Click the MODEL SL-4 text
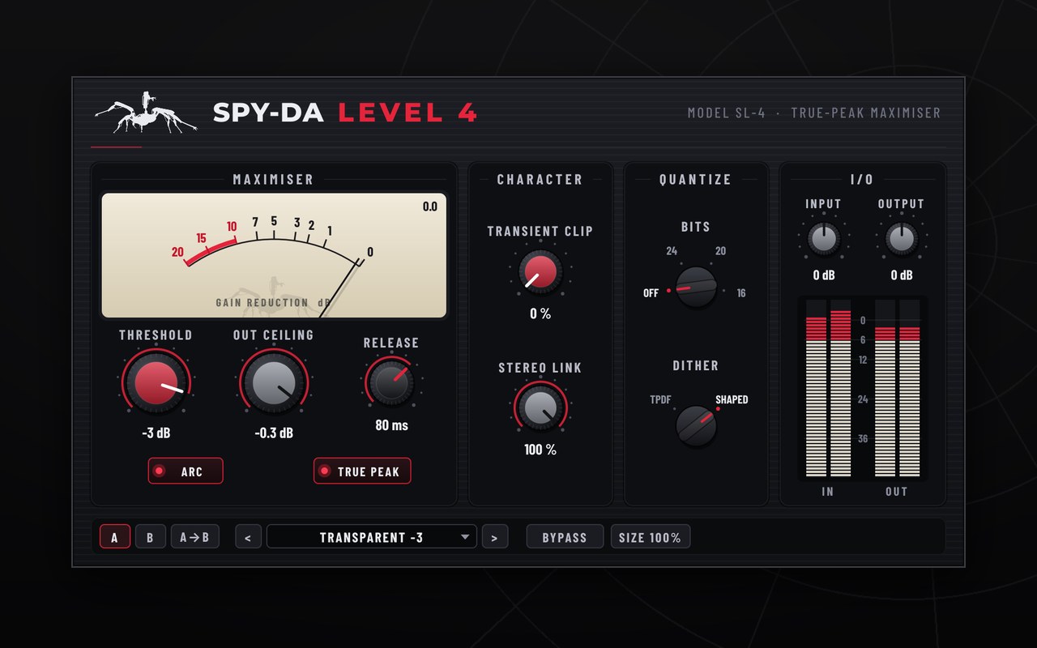 [x=727, y=113]
